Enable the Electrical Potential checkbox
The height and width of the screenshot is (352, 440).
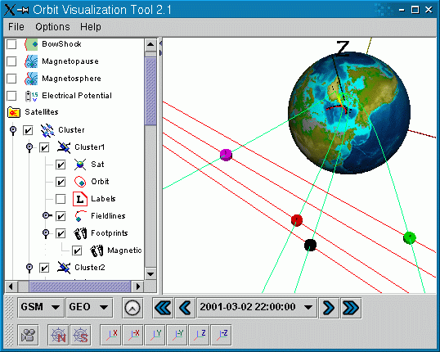tap(11, 96)
